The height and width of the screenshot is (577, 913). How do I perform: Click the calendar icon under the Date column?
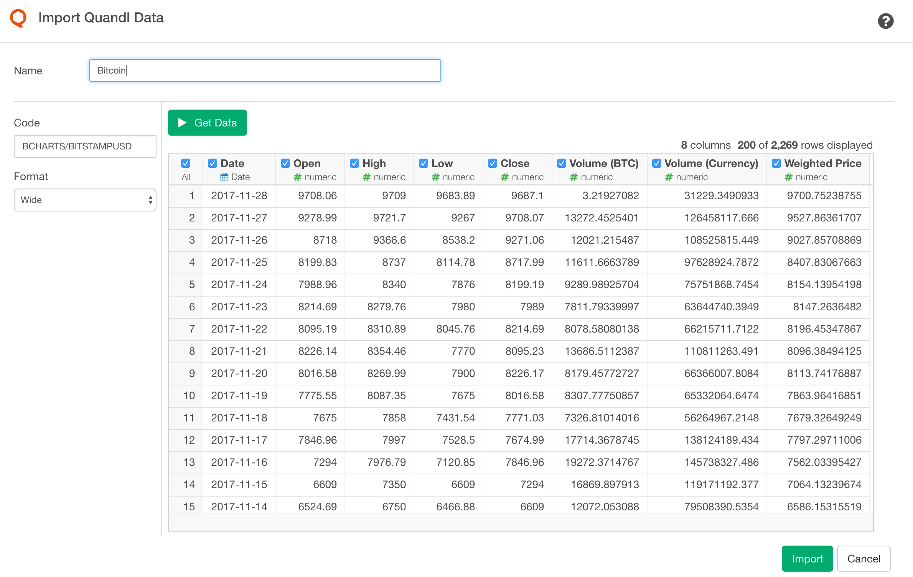point(224,177)
